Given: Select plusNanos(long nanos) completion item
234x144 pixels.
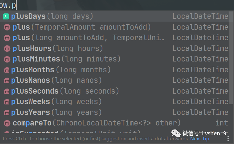Looking at the screenshot, I should [x=56, y=81].
